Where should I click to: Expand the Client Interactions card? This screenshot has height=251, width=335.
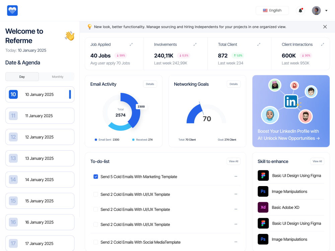pyautogui.click(x=322, y=45)
